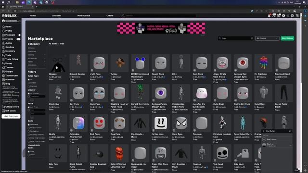308x173 pixels.
Task: Open the Discover top navigation tab
Action: click(57, 15)
